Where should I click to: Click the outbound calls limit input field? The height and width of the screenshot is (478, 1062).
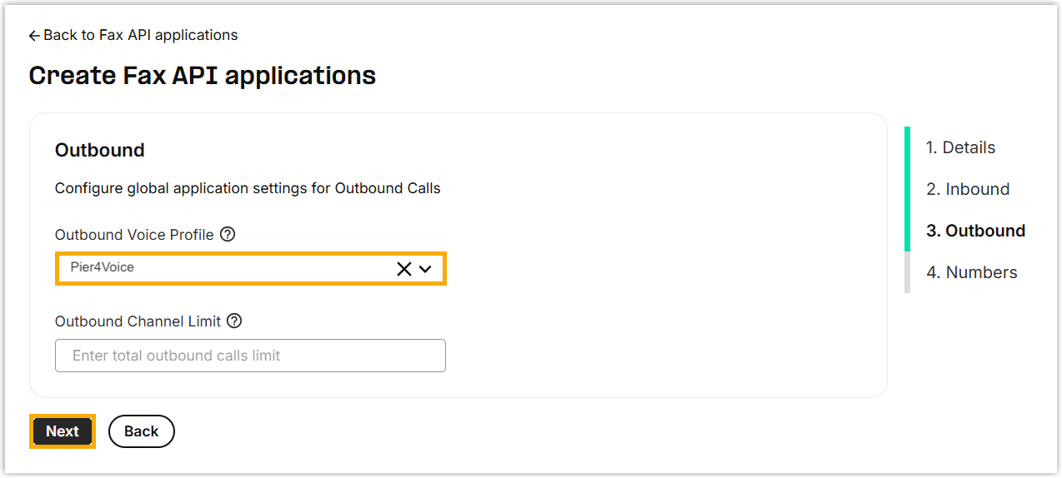click(250, 356)
